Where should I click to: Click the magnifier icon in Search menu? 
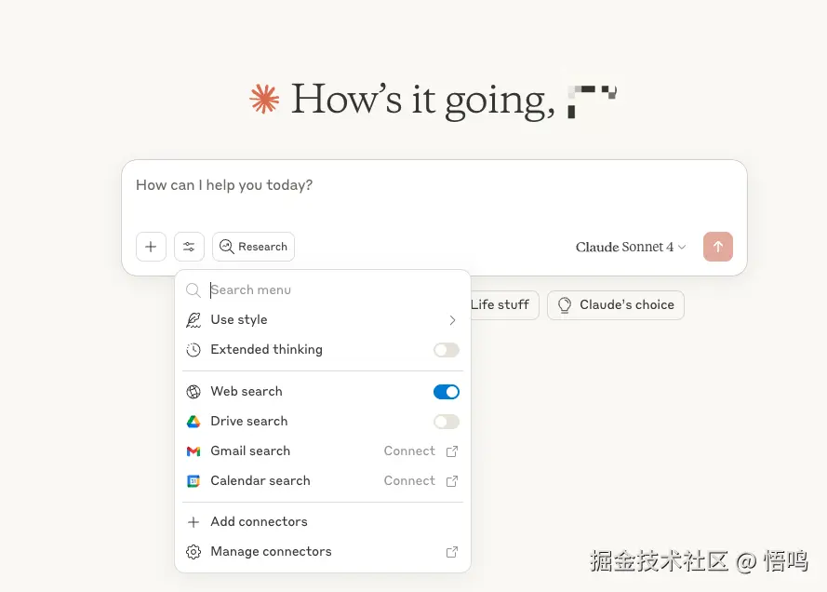point(193,290)
